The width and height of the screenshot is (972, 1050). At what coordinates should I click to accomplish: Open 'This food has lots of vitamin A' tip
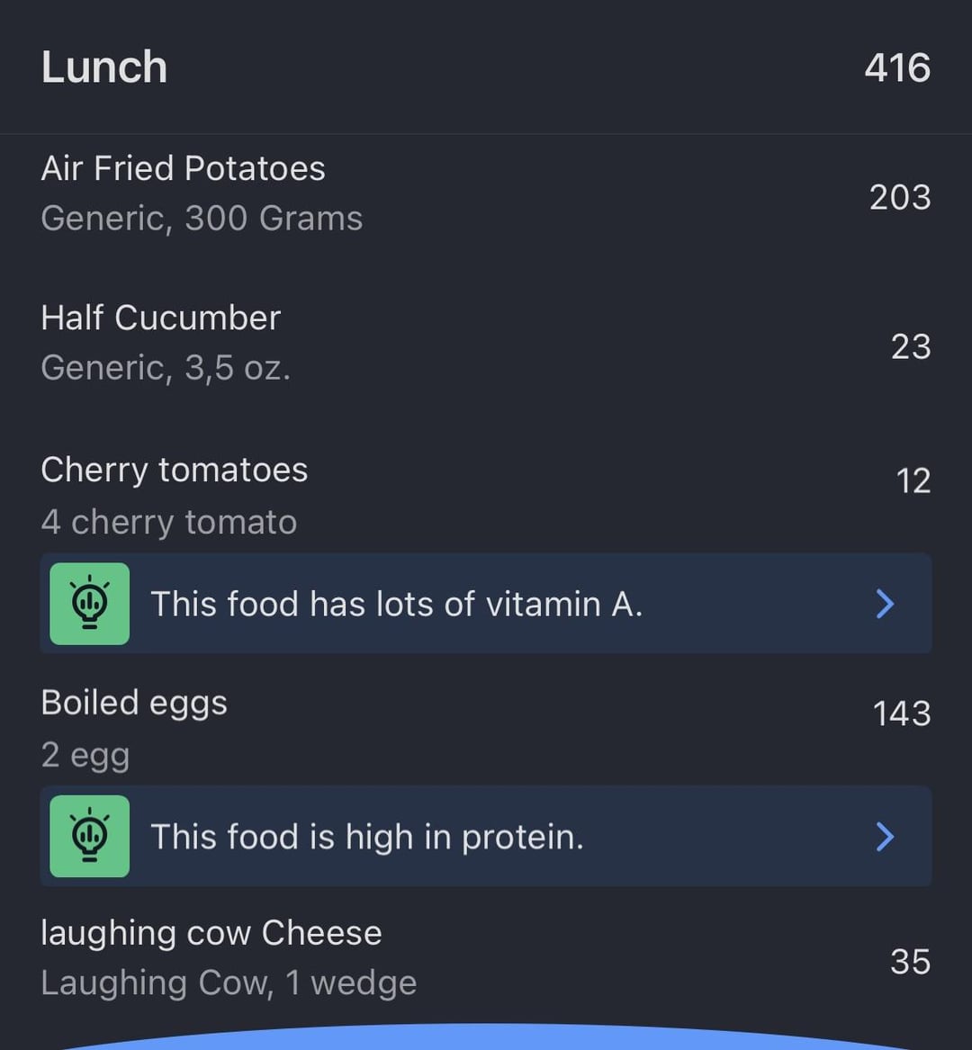[x=486, y=604]
